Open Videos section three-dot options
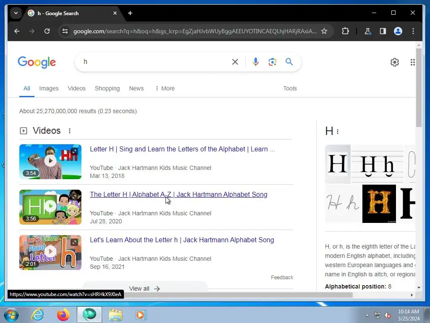Screen dimensions: 430x323 pos(70,131)
